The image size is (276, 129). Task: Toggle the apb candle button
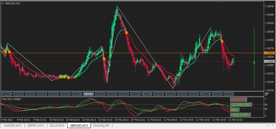click(x=235, y=110)
